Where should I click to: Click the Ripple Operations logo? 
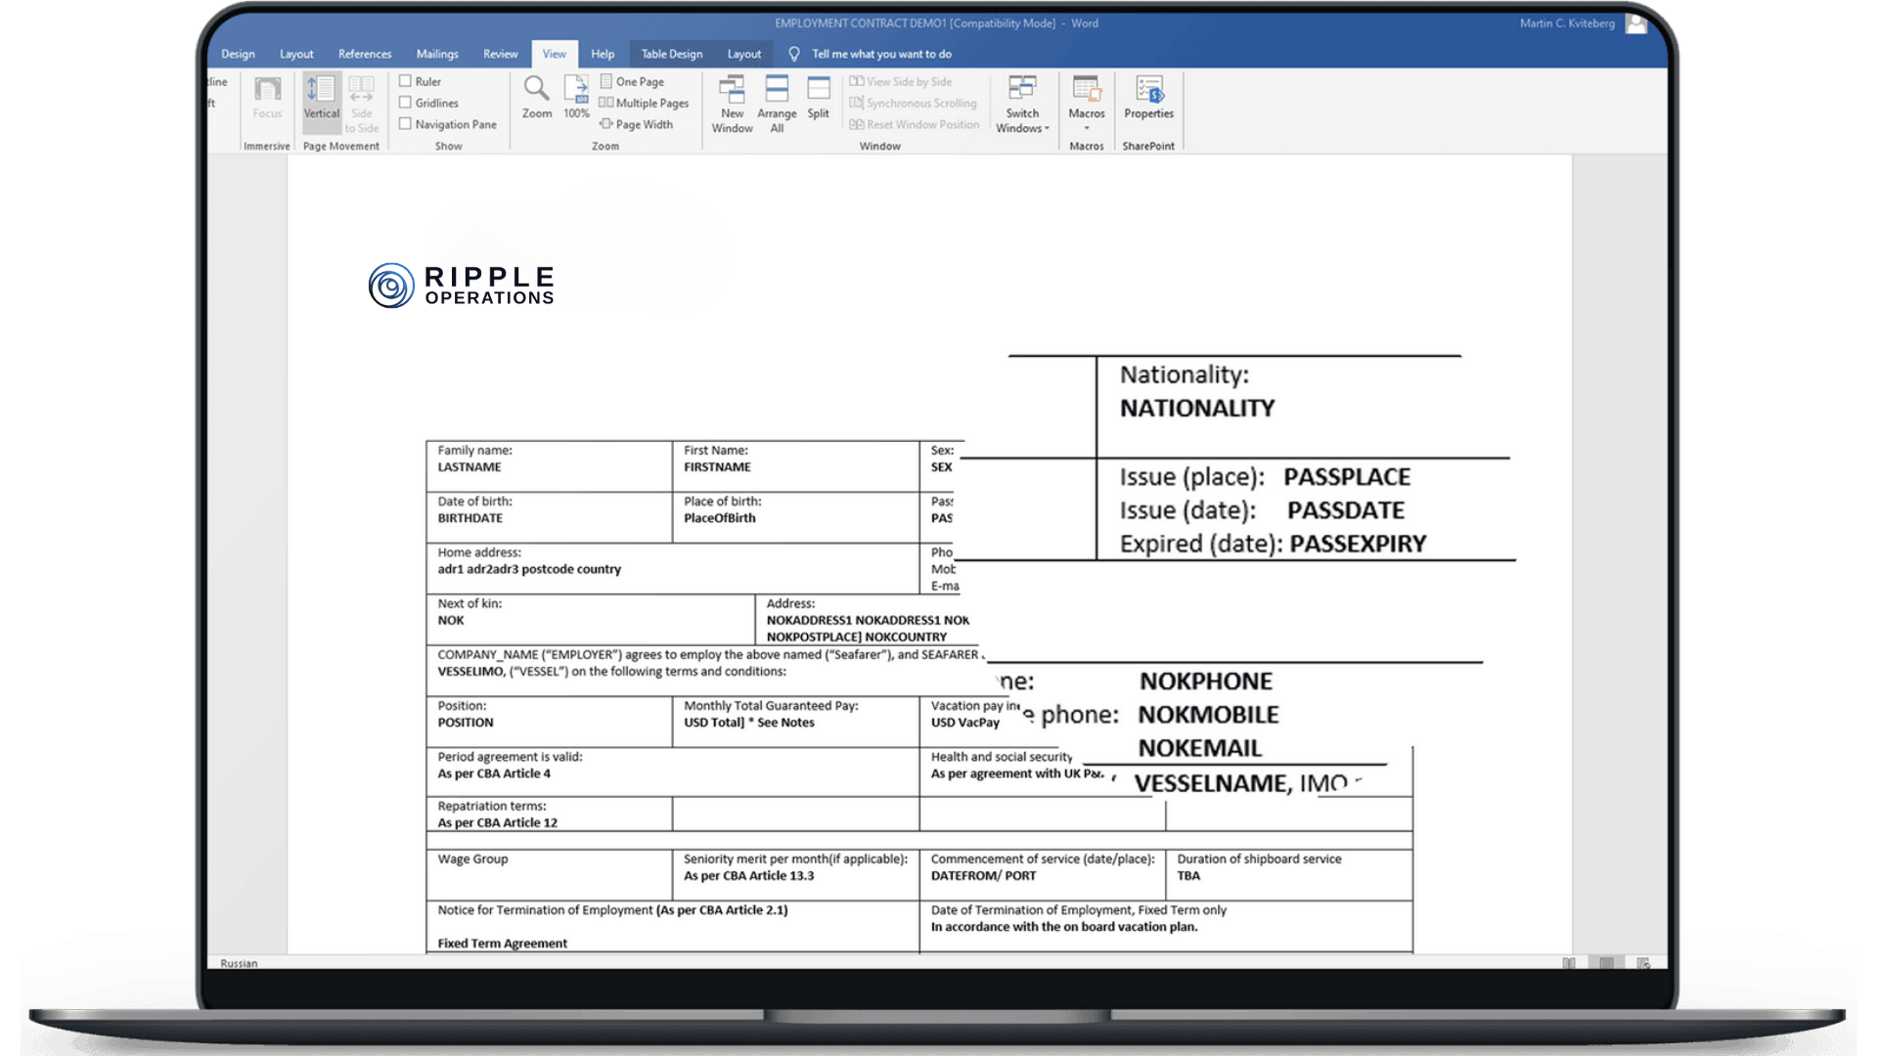[462, 286]
